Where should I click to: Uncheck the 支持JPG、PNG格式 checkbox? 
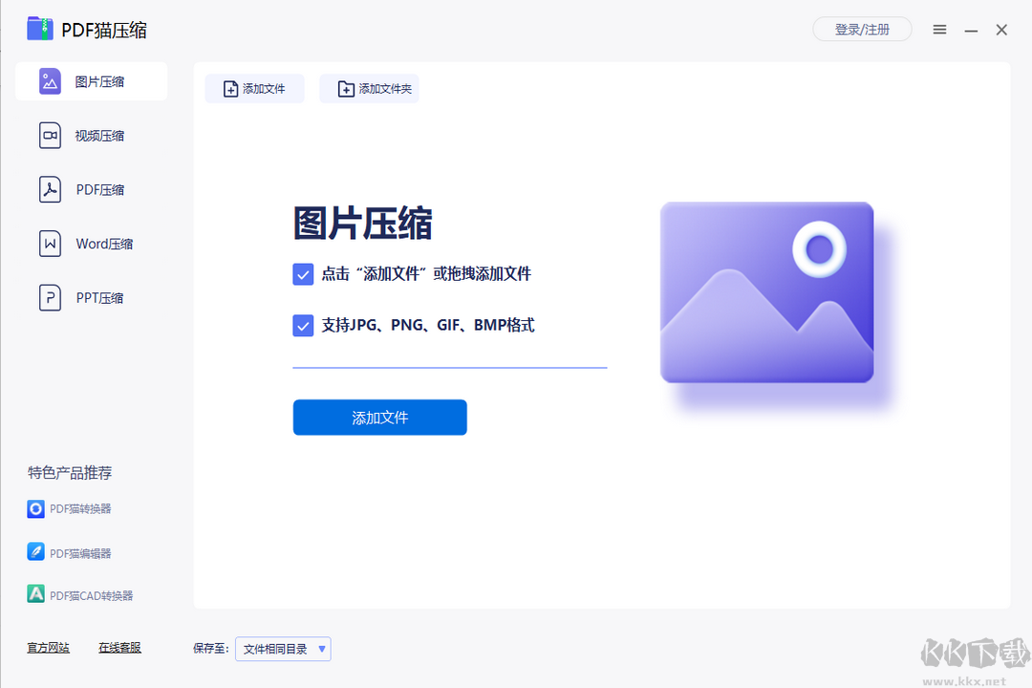tap(302, 325)
